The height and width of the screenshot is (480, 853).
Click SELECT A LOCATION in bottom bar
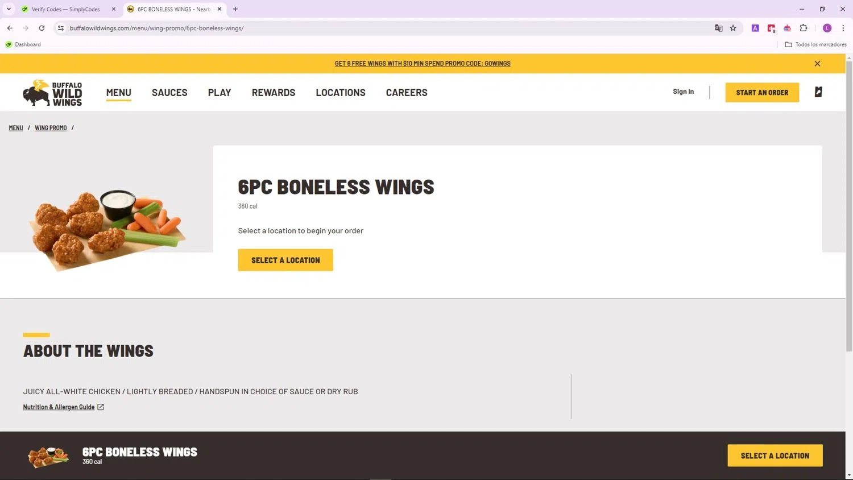tap(775, 456)
